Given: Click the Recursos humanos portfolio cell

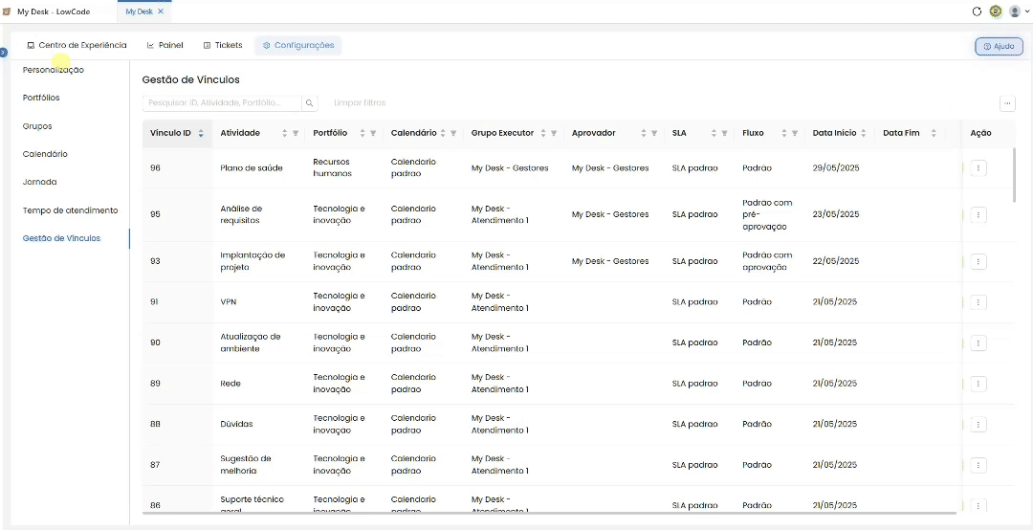Looking at the screenshot, I should click(x=333, y=168).
